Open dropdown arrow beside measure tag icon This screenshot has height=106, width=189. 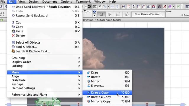click(108, 6)
